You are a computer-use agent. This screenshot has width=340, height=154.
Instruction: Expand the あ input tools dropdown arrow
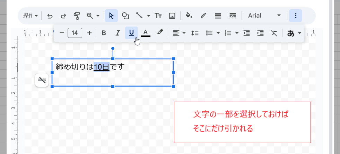point(300,33)
